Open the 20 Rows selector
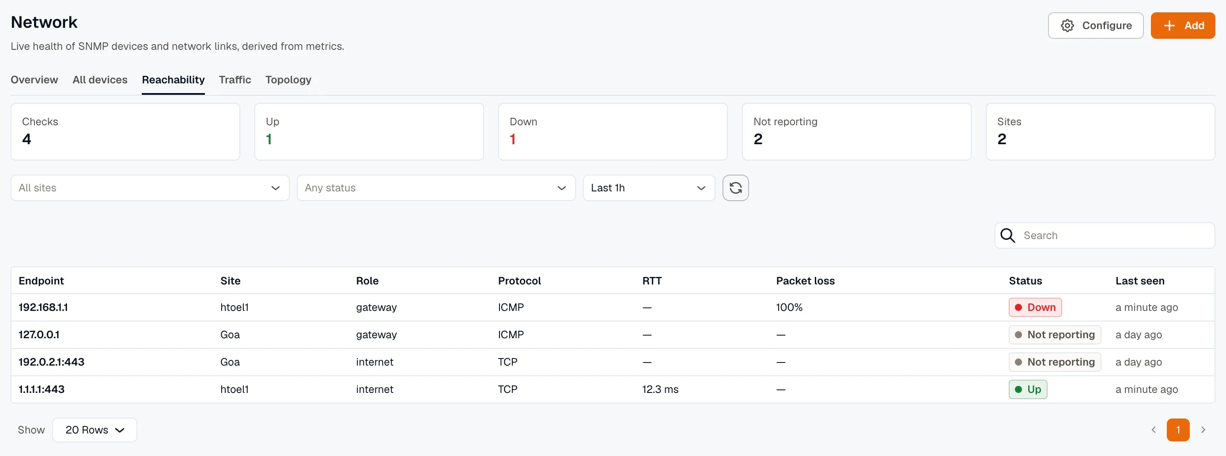1226x456 pixels. click(x=94, y=430)
